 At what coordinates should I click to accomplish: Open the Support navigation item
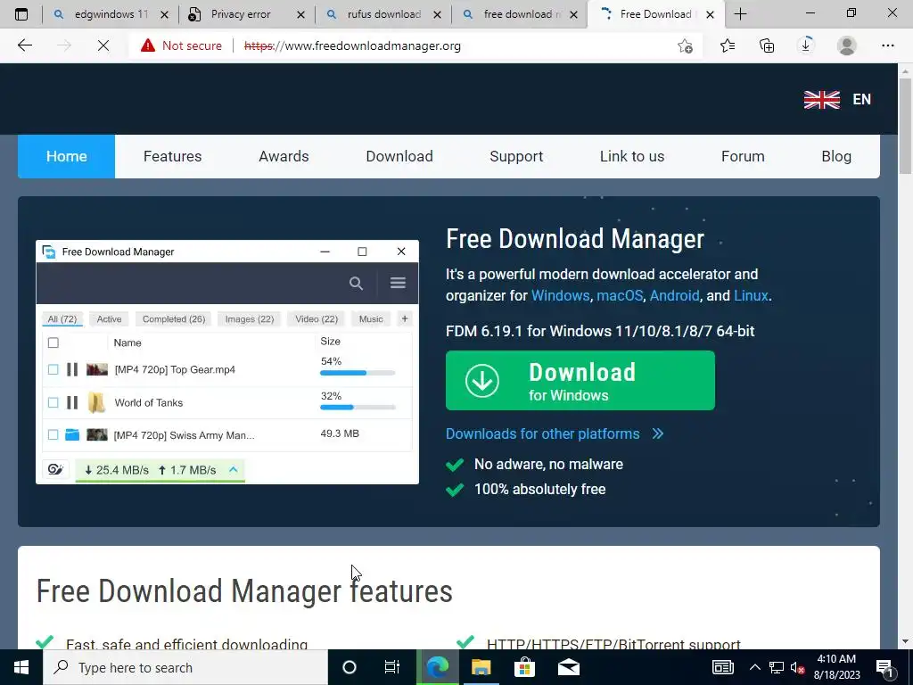516,156
